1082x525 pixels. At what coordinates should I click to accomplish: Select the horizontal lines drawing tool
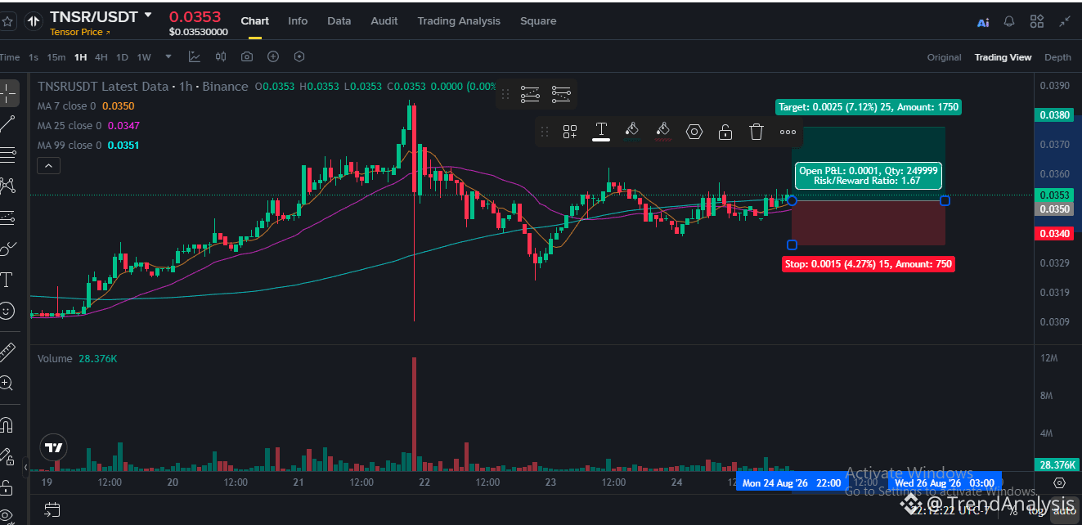7,155
